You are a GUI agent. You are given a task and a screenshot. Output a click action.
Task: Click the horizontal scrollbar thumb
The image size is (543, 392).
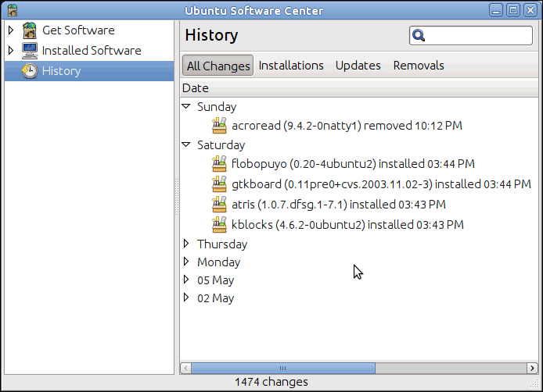tap(283, 368)
